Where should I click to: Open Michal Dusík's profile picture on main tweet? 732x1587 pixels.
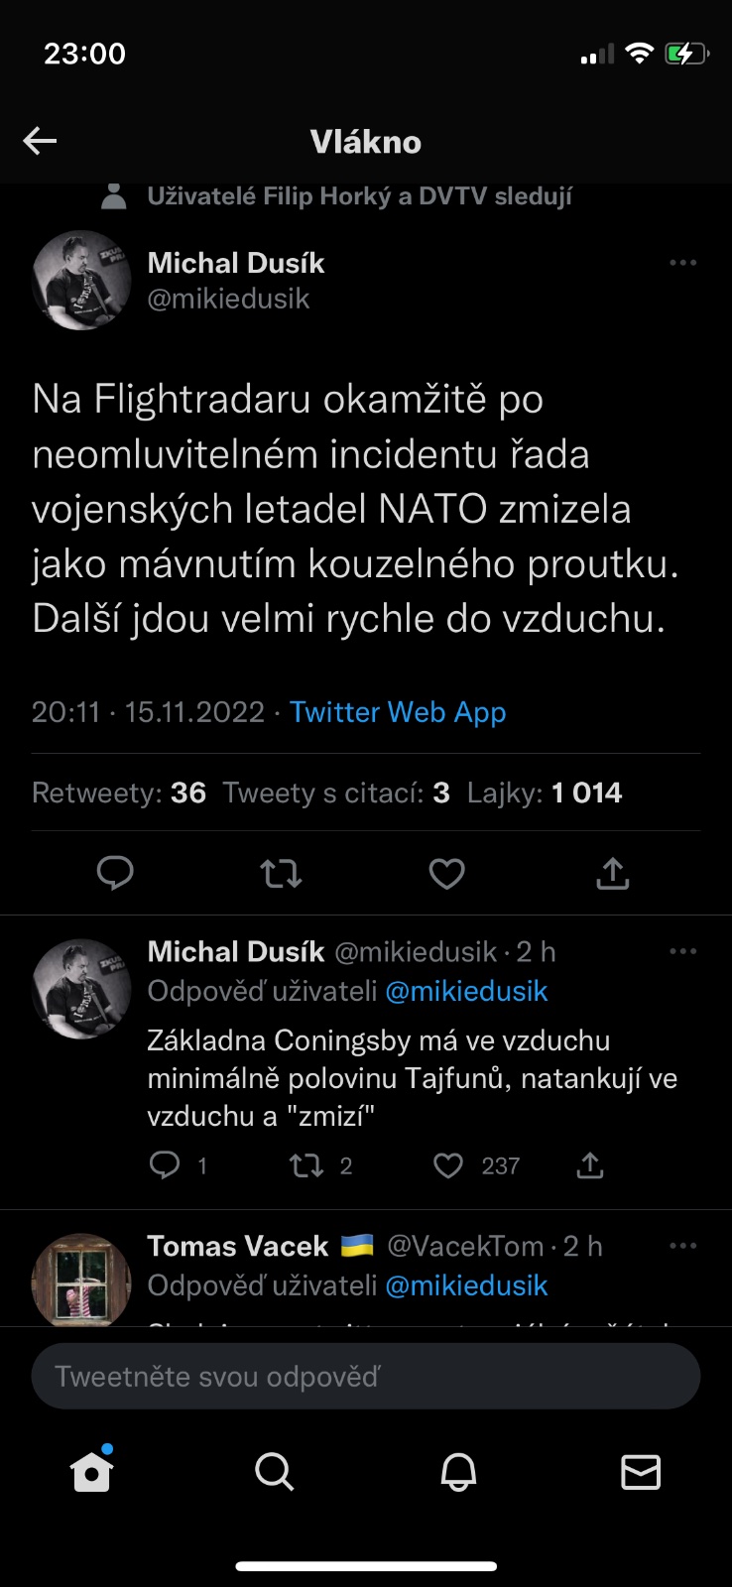click(x=81, y=281)
